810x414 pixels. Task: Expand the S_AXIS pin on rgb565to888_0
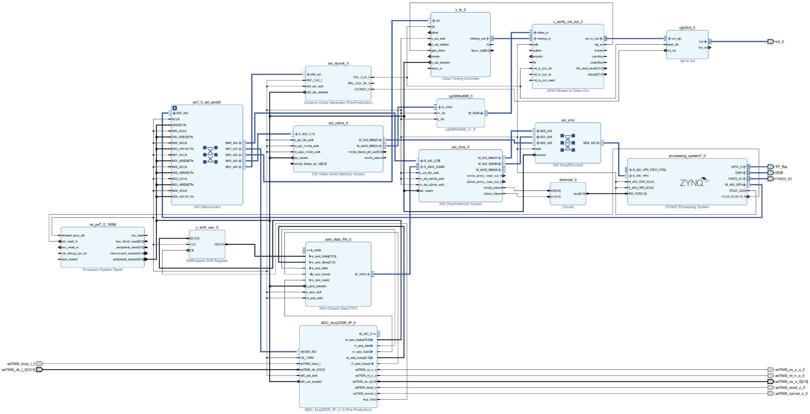pyautogui.click(x=440, y=107)
